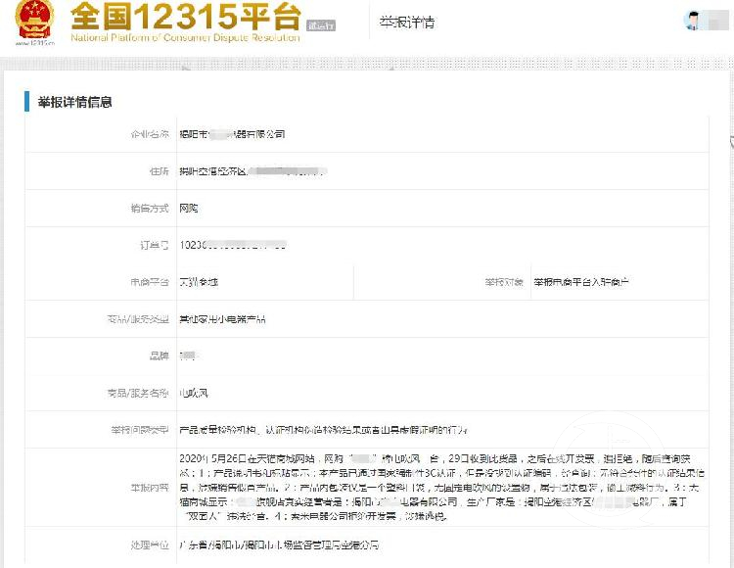Viewport: 734px width, 568px height.
Task: Click the 心吹风 product name value
Action: coord(193,394)
